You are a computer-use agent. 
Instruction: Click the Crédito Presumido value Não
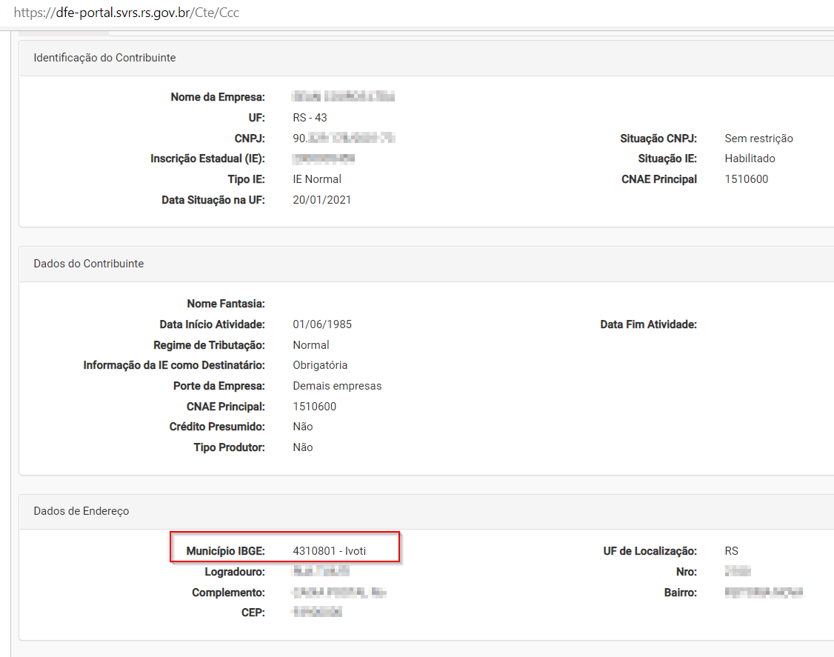click(x=303, y=427)
